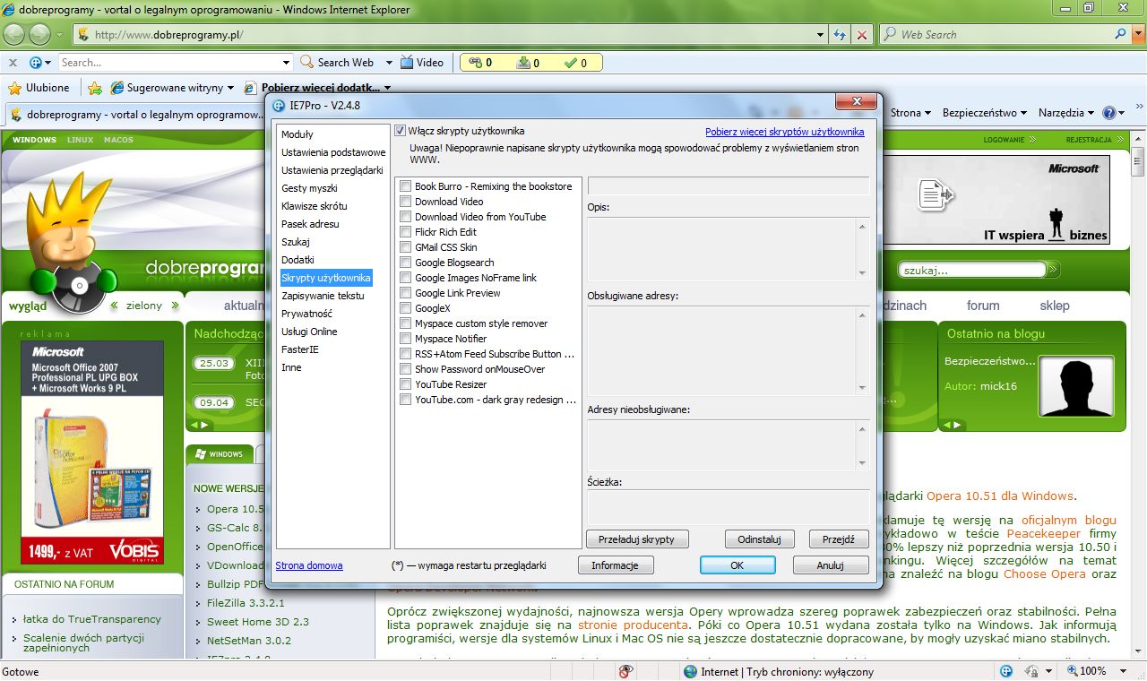Open Ulubione favorites star
This screenshot has height=681, width=1147.
click(39, 88)
